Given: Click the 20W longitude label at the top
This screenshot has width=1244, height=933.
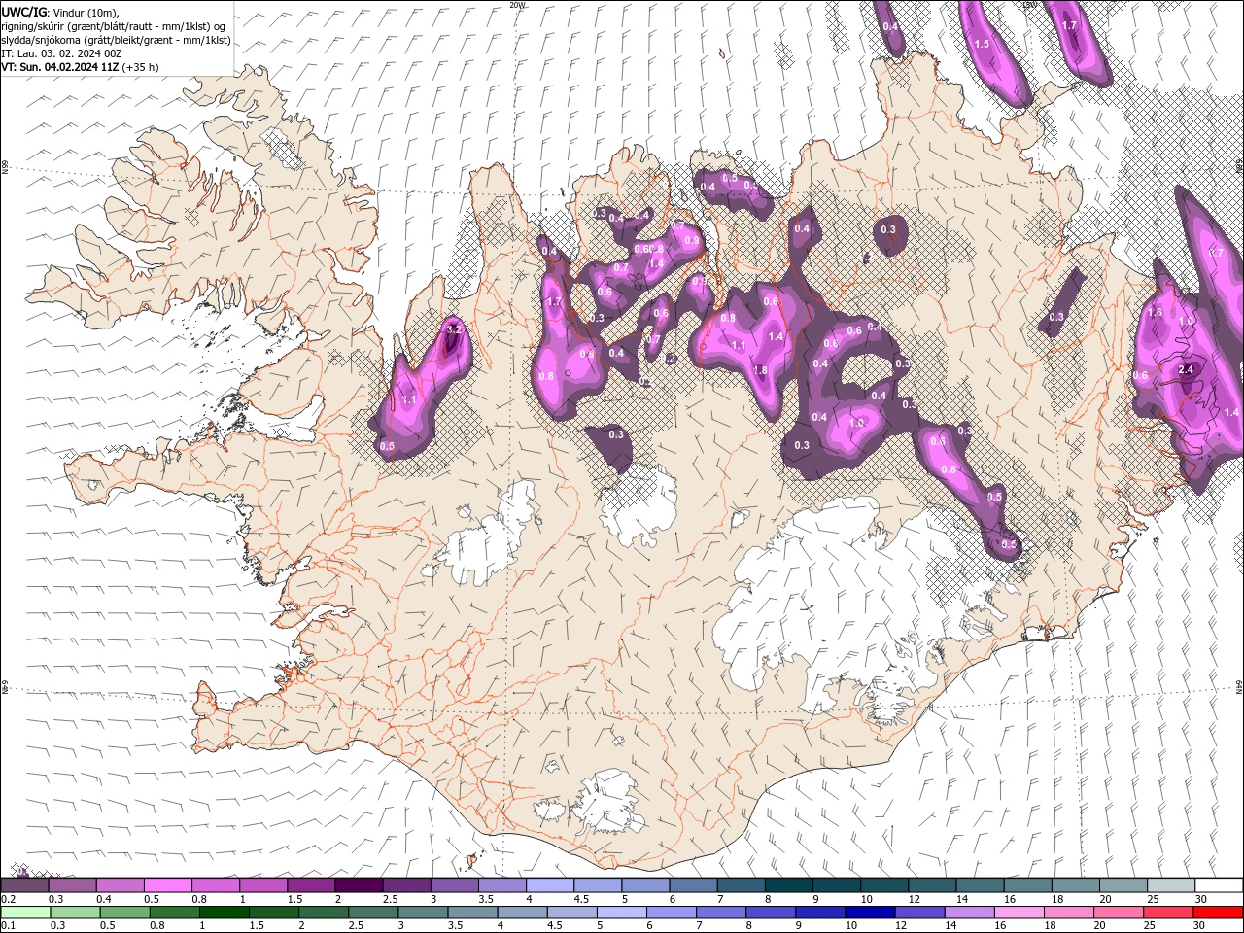Looking at the screenshot, I should pyautogui.click(x=517, y=5).
